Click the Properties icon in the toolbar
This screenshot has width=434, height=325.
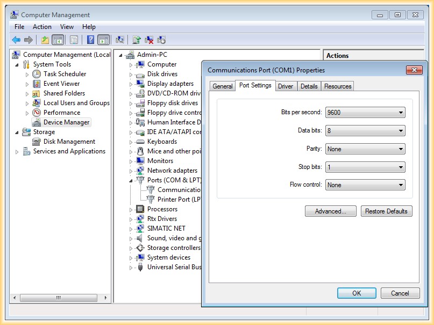pyautogui.click(x=74, y=40)
